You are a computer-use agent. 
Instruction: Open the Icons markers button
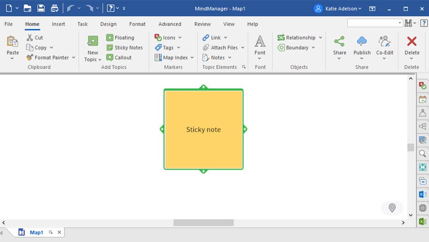click(x=165, y=37)
